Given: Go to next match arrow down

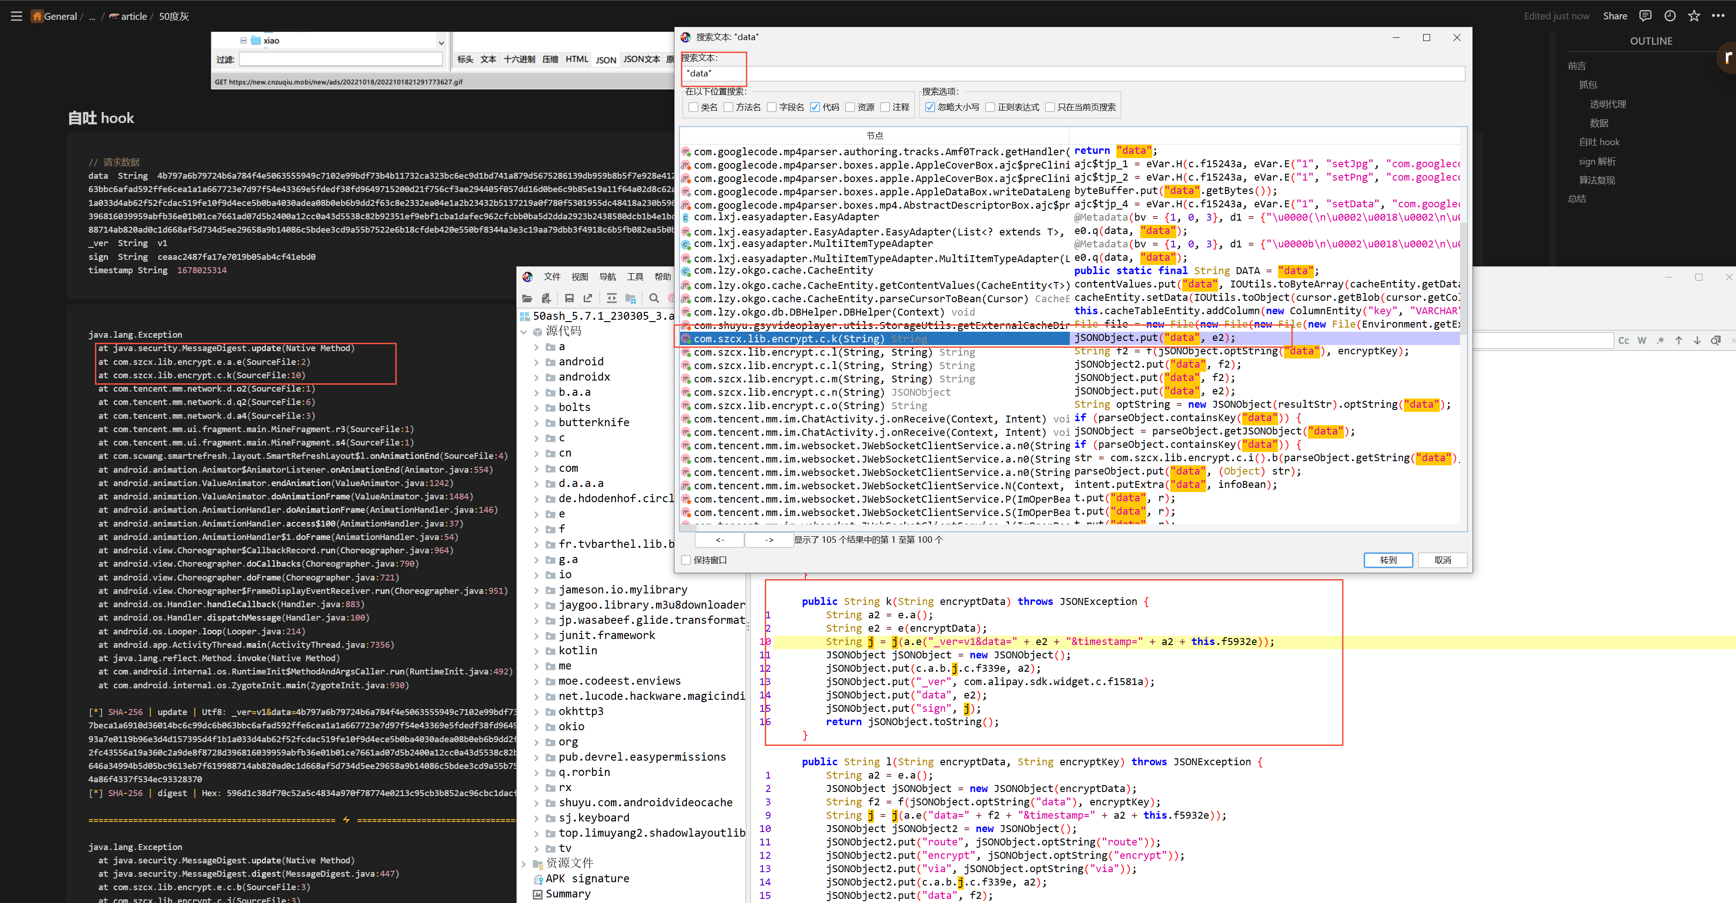Looking at the screenshot, I should click(1697, 340).
